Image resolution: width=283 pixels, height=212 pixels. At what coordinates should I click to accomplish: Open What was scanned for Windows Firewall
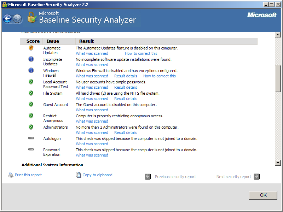click(92, 76)
